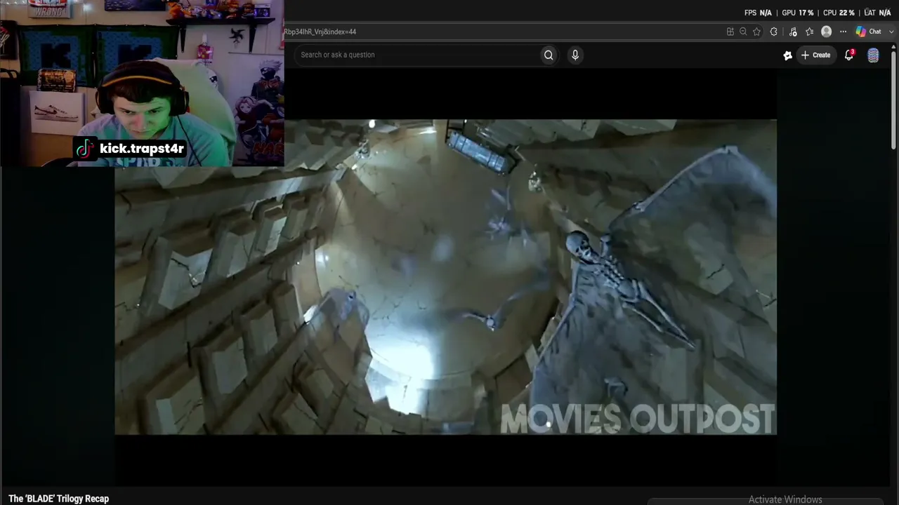Expand the dropdown arrow beside Chat
This screenshot has height=505, width=899.
pyautogui.click(x=892, y=32)
